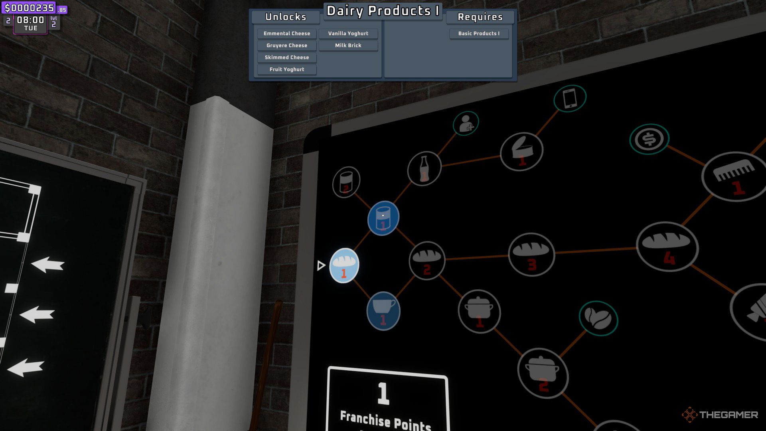This screenshot has height=431, width=766.
Task: Expand the Gruyere Cheese unlock item
Action: click(x=286, y=45)
